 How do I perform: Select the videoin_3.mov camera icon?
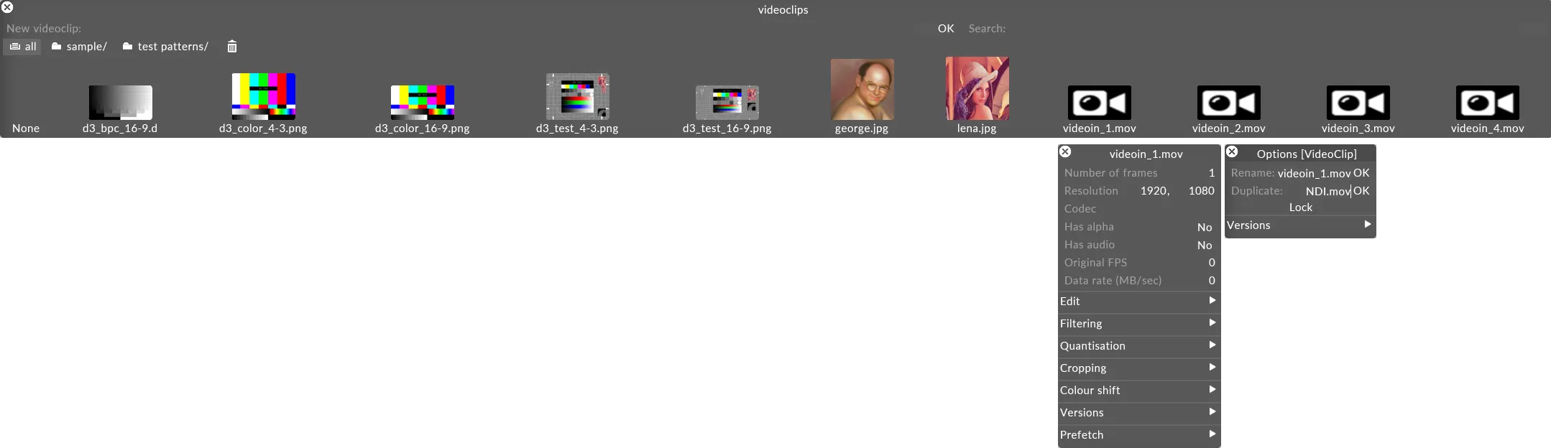tap(1358, 103)
